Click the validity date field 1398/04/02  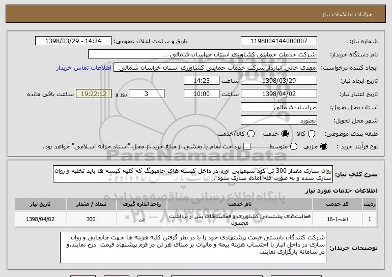[x=279, y=94]
